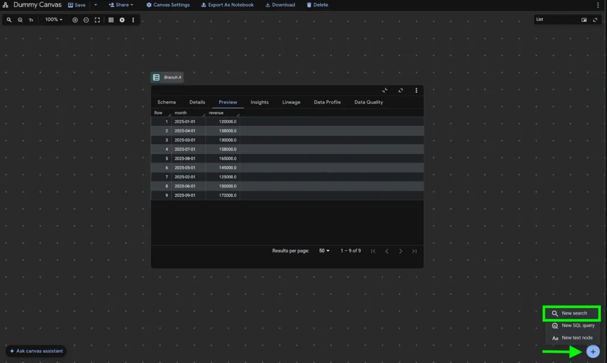Switch to the Lineage tab
Screen dimensions: 607x363
291,102
